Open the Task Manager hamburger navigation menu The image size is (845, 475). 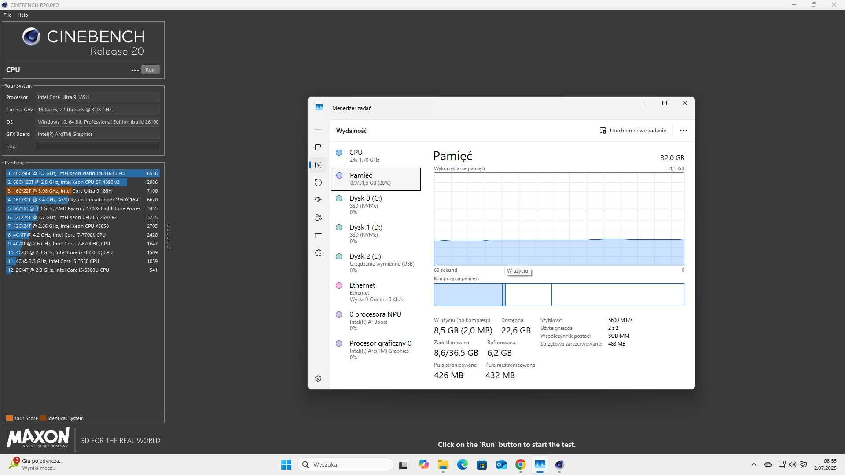click(x=318, y=130)
